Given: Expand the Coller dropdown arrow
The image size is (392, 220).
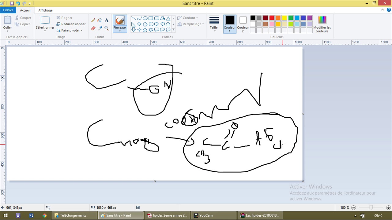Looking at the screenshot, I should (x=8, y=31).
